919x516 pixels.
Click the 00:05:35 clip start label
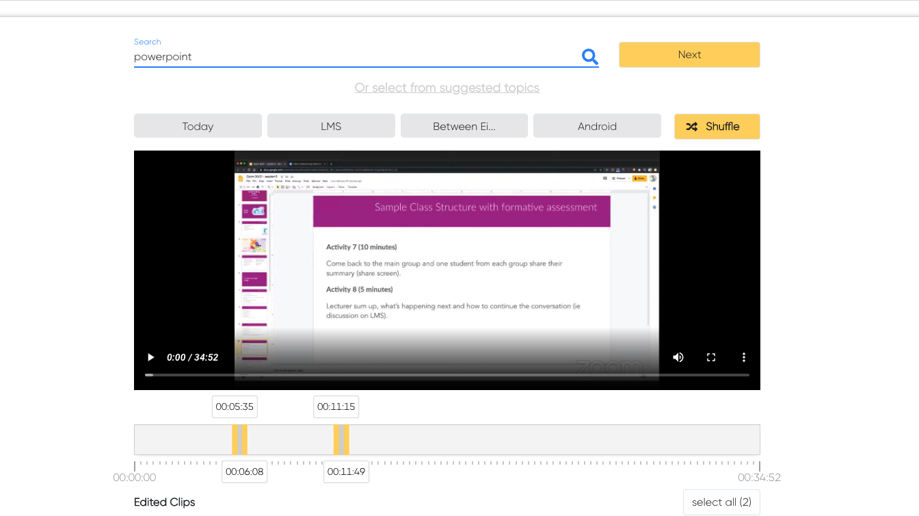[x=235, y=407]
